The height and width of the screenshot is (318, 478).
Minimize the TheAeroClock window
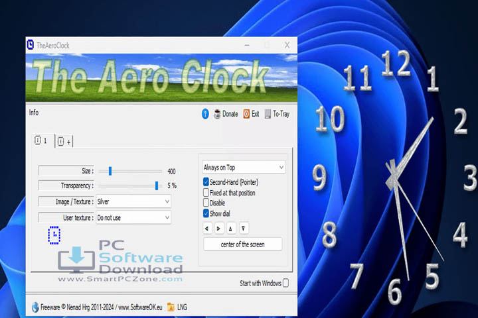coord(247,45)
